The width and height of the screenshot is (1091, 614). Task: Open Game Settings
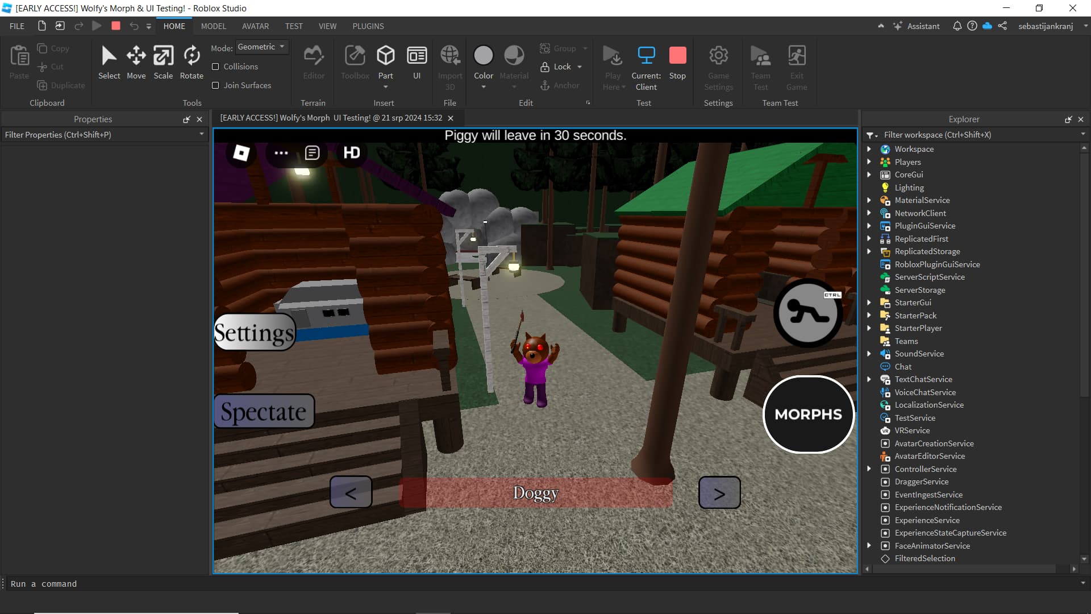(x=718, y=65)
